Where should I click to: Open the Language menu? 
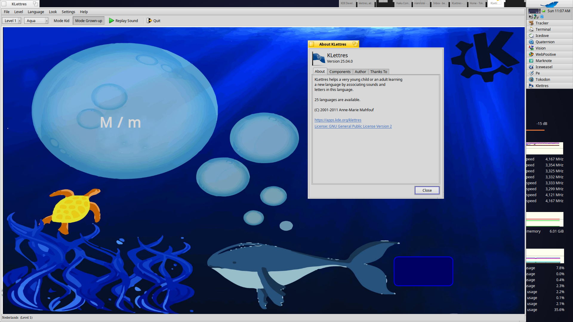coord(36,12)
